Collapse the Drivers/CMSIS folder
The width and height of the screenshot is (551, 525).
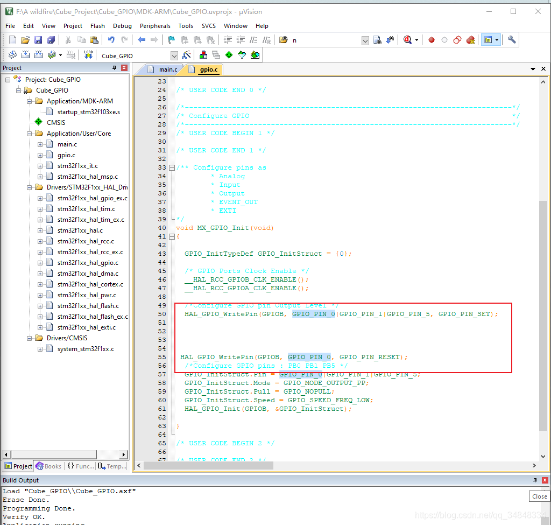pyautogui.click(x=30, y=338)
